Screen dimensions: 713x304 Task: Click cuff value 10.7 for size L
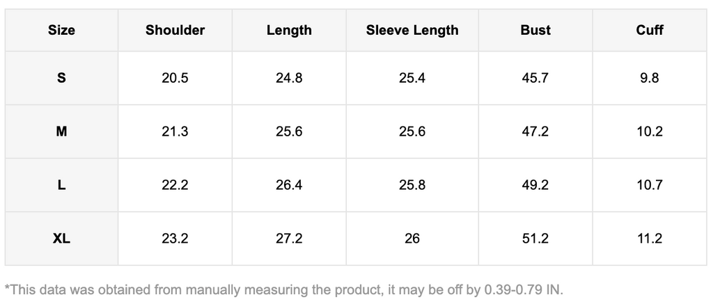[650, 185]
